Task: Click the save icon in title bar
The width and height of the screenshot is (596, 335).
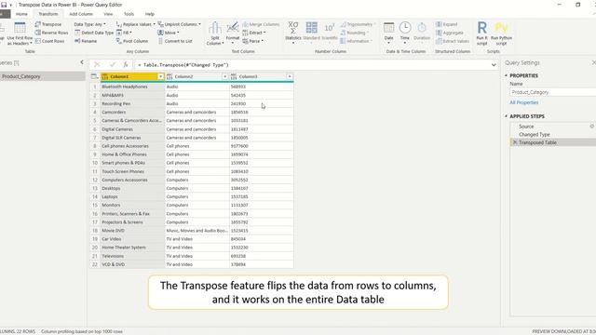Action: (x=4, y=5)
